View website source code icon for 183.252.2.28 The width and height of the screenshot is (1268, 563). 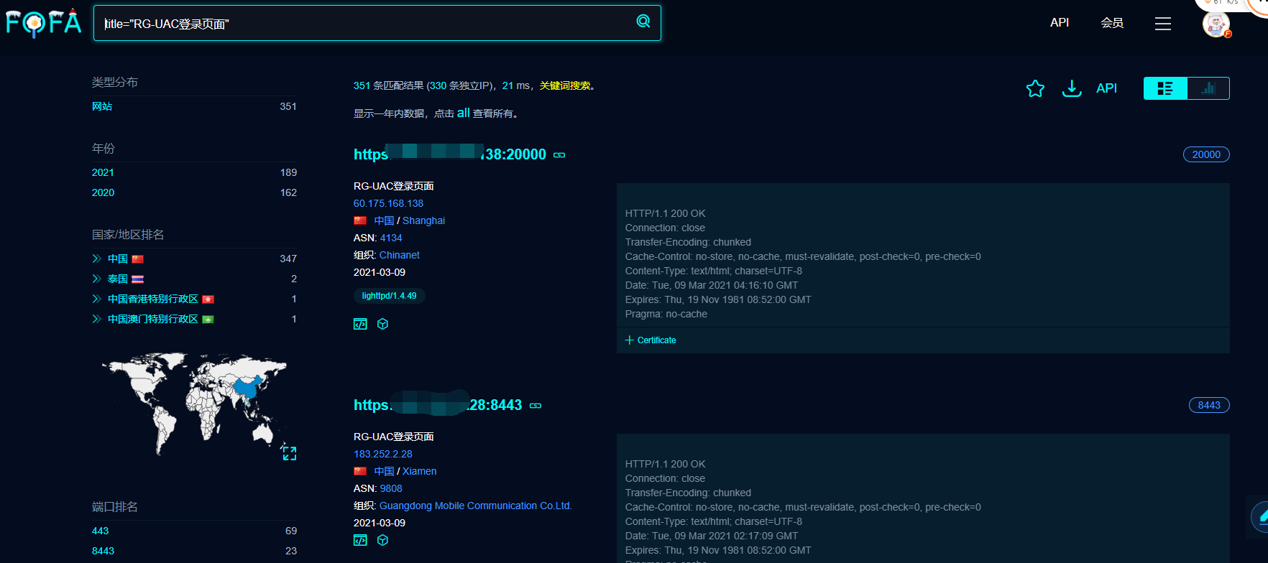pyautogui.click(x=360, y=540)
